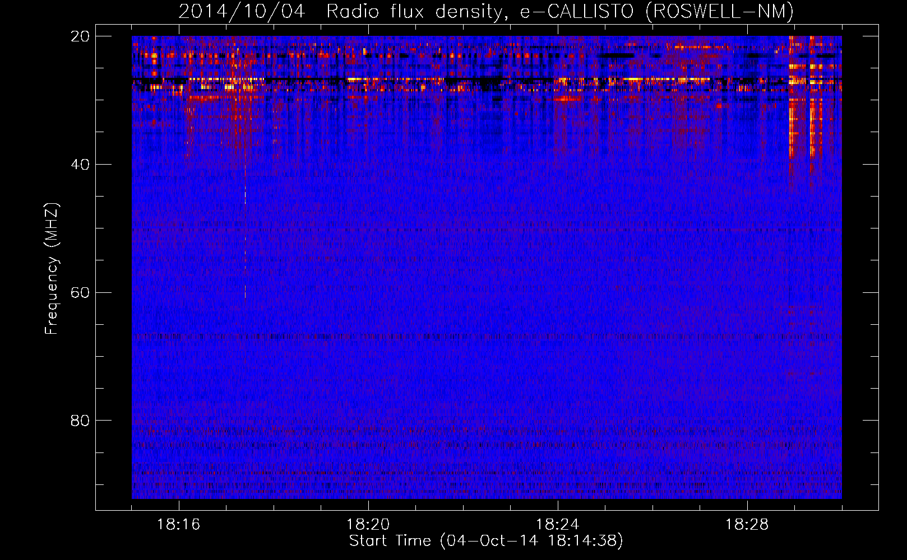This screenshot has height=560, width=907.
Task: Click the 20 frequency tick label
Action: pos(80,36)
